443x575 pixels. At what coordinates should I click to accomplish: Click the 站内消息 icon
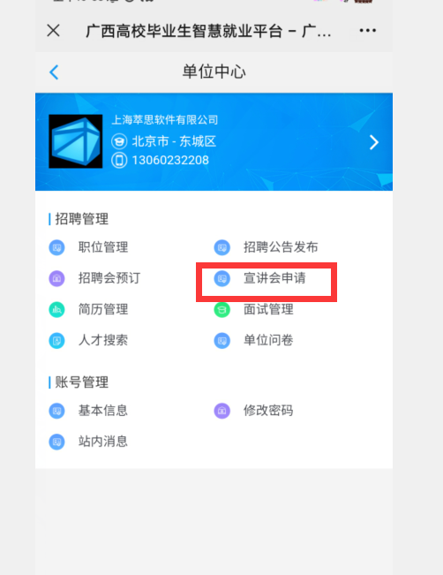click(x=56, y=442)
